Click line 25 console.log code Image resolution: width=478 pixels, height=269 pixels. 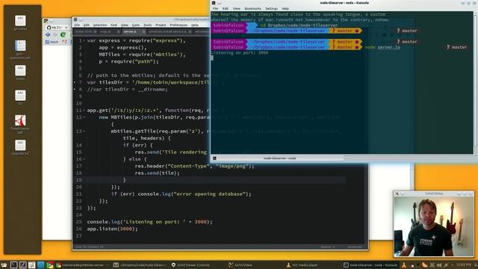click(149, 222)
